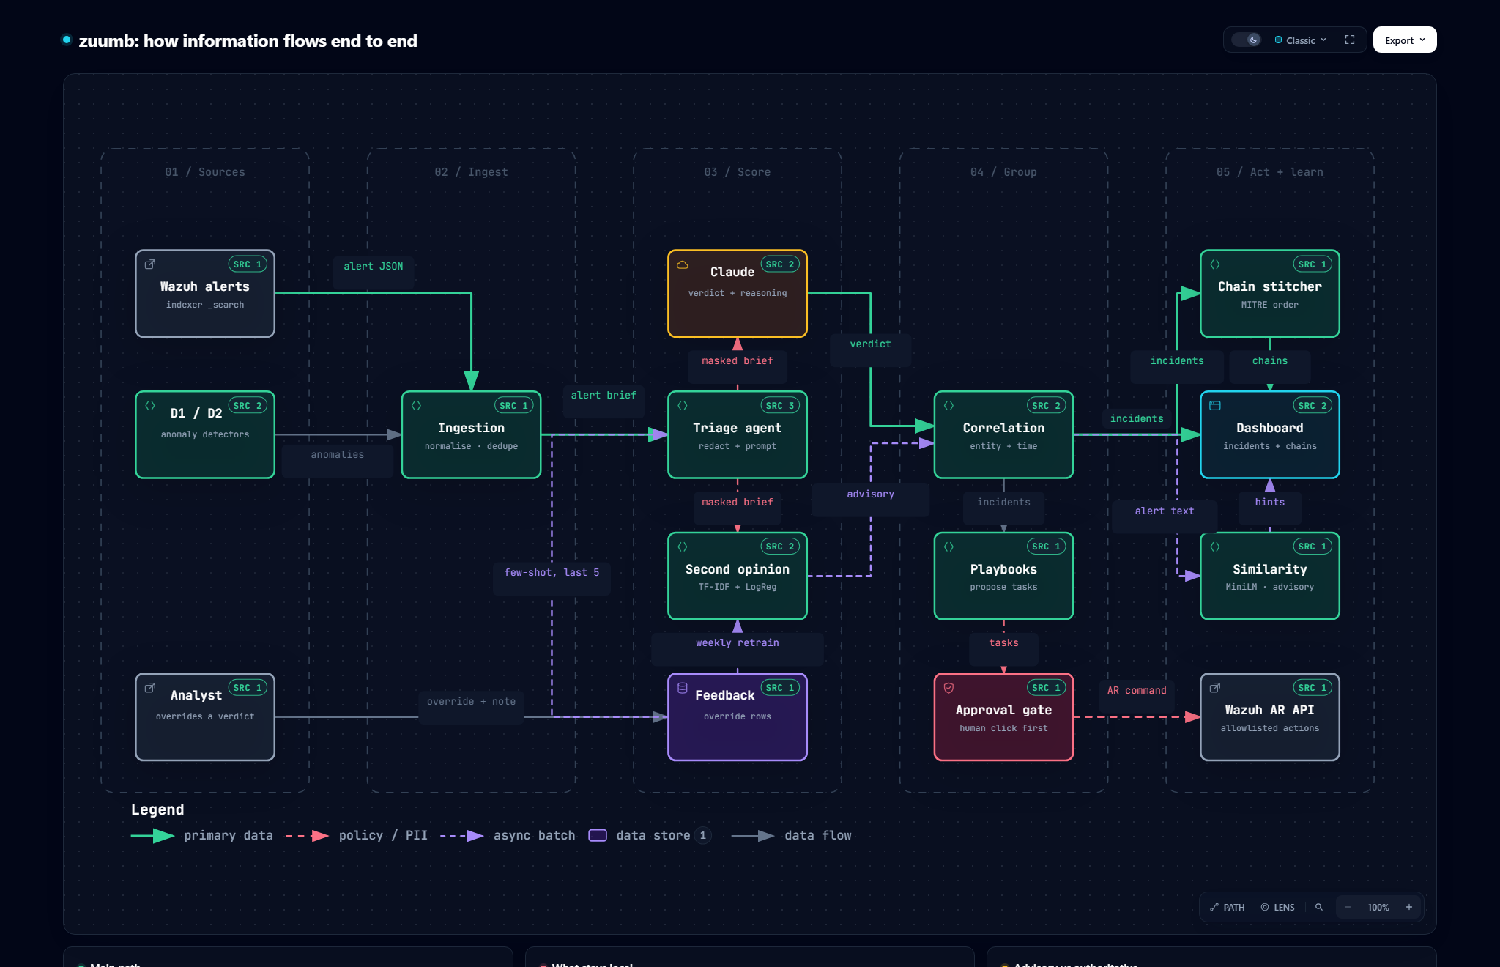The width and height of the screenshot is (1500, 967).
Task: Click the SRC 2 badge on Dashboard
Action: click(x=1312, y=405)
